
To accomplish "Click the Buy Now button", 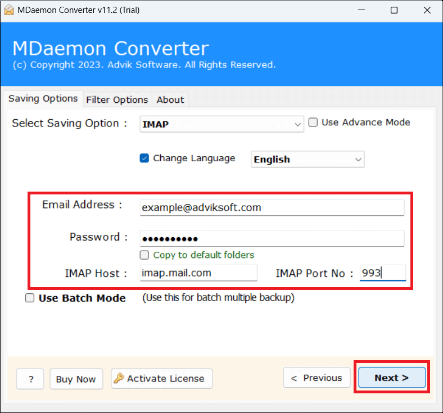I will point(76,379).
